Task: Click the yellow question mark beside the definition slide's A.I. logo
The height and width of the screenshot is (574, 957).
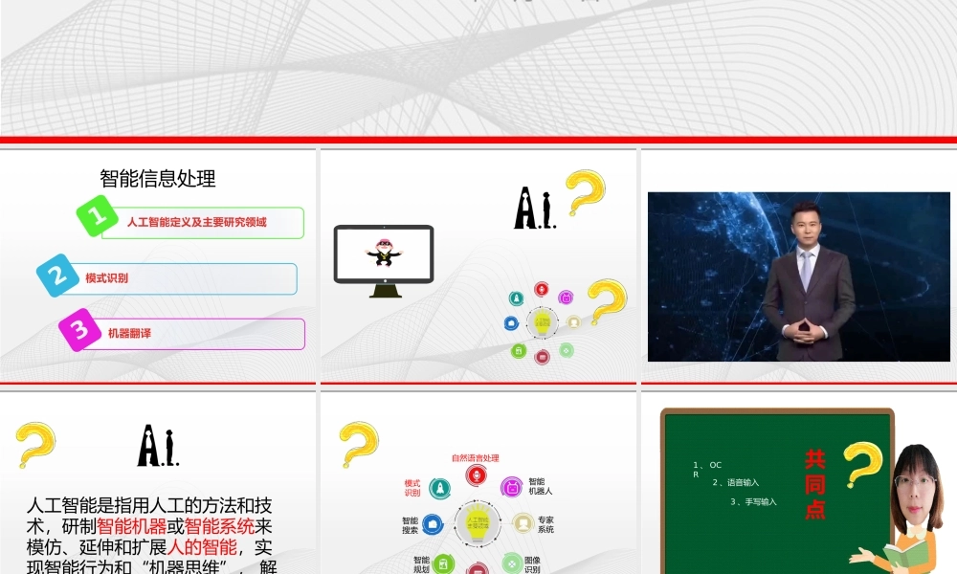Action: click(x=35, y=444)
